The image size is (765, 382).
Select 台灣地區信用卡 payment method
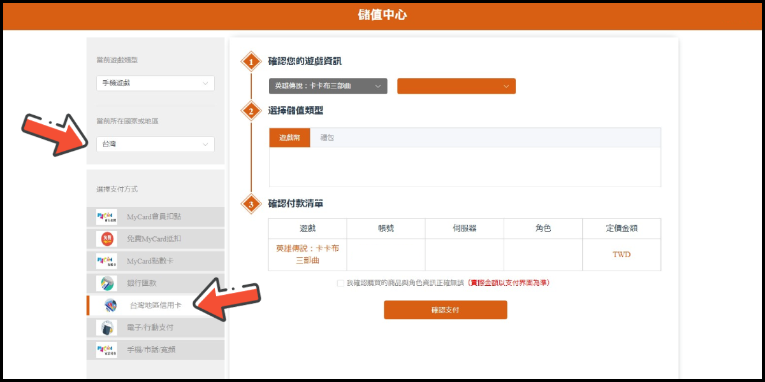tap(156, 306)
